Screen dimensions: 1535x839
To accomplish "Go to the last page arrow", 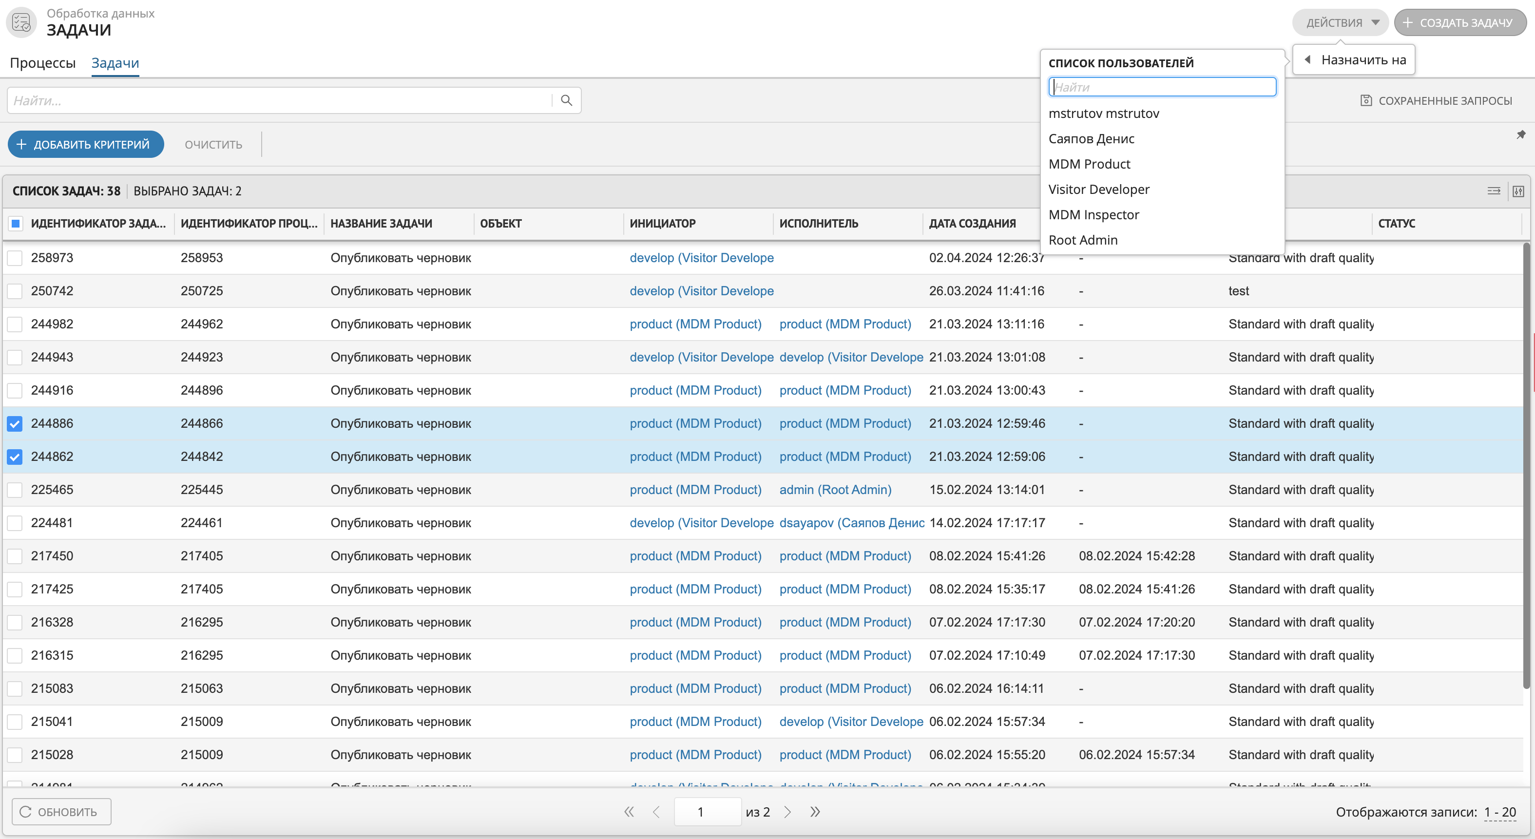I will [815, 812].
